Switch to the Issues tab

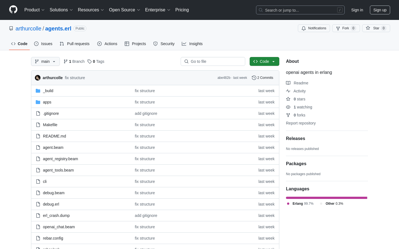[x=43, y=44]
